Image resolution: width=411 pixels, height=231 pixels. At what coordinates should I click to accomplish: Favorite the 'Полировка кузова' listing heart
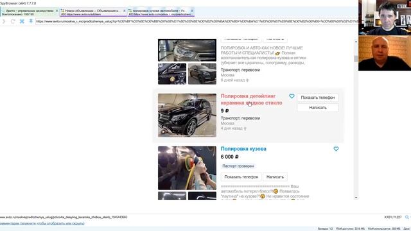pos(336,149)
